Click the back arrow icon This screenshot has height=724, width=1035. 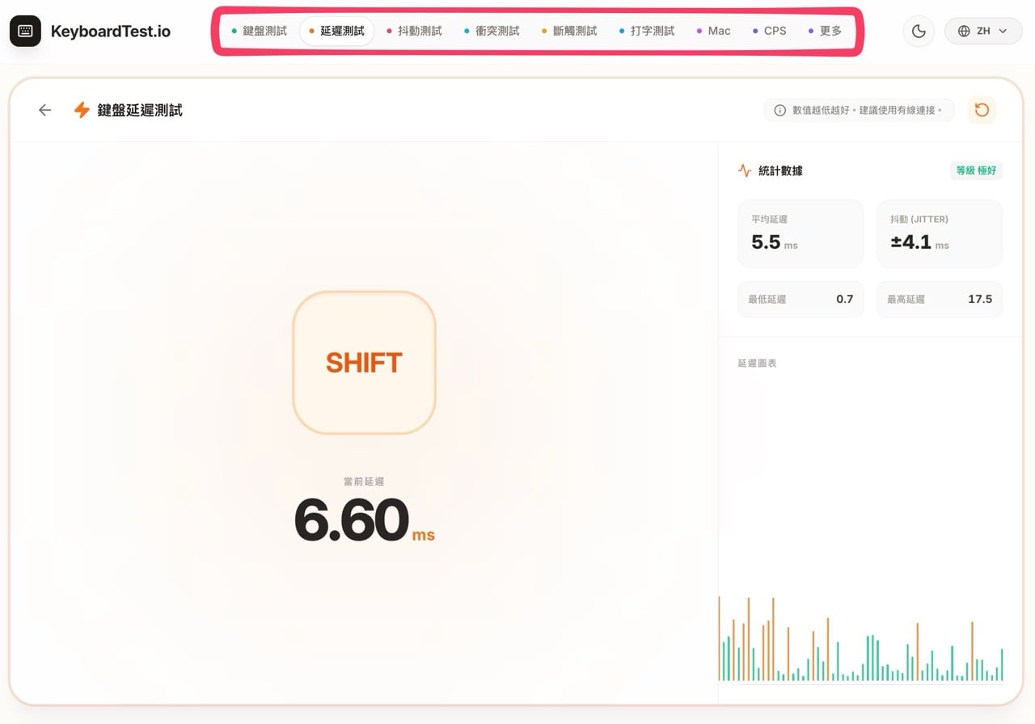click(x=44, y=110)
